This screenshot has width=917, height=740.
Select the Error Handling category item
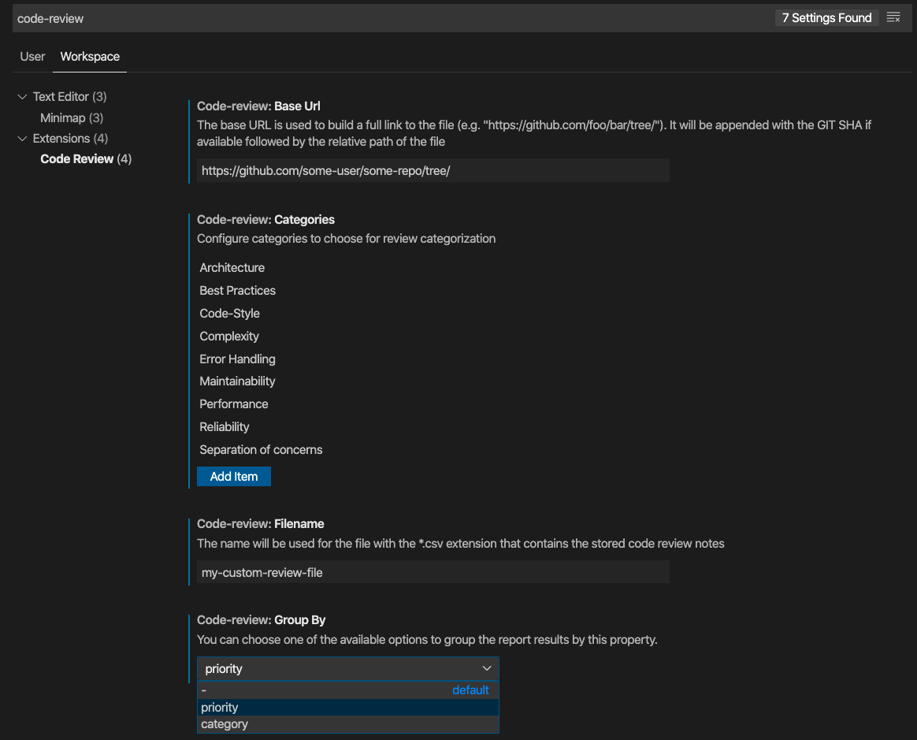point(237,359)
